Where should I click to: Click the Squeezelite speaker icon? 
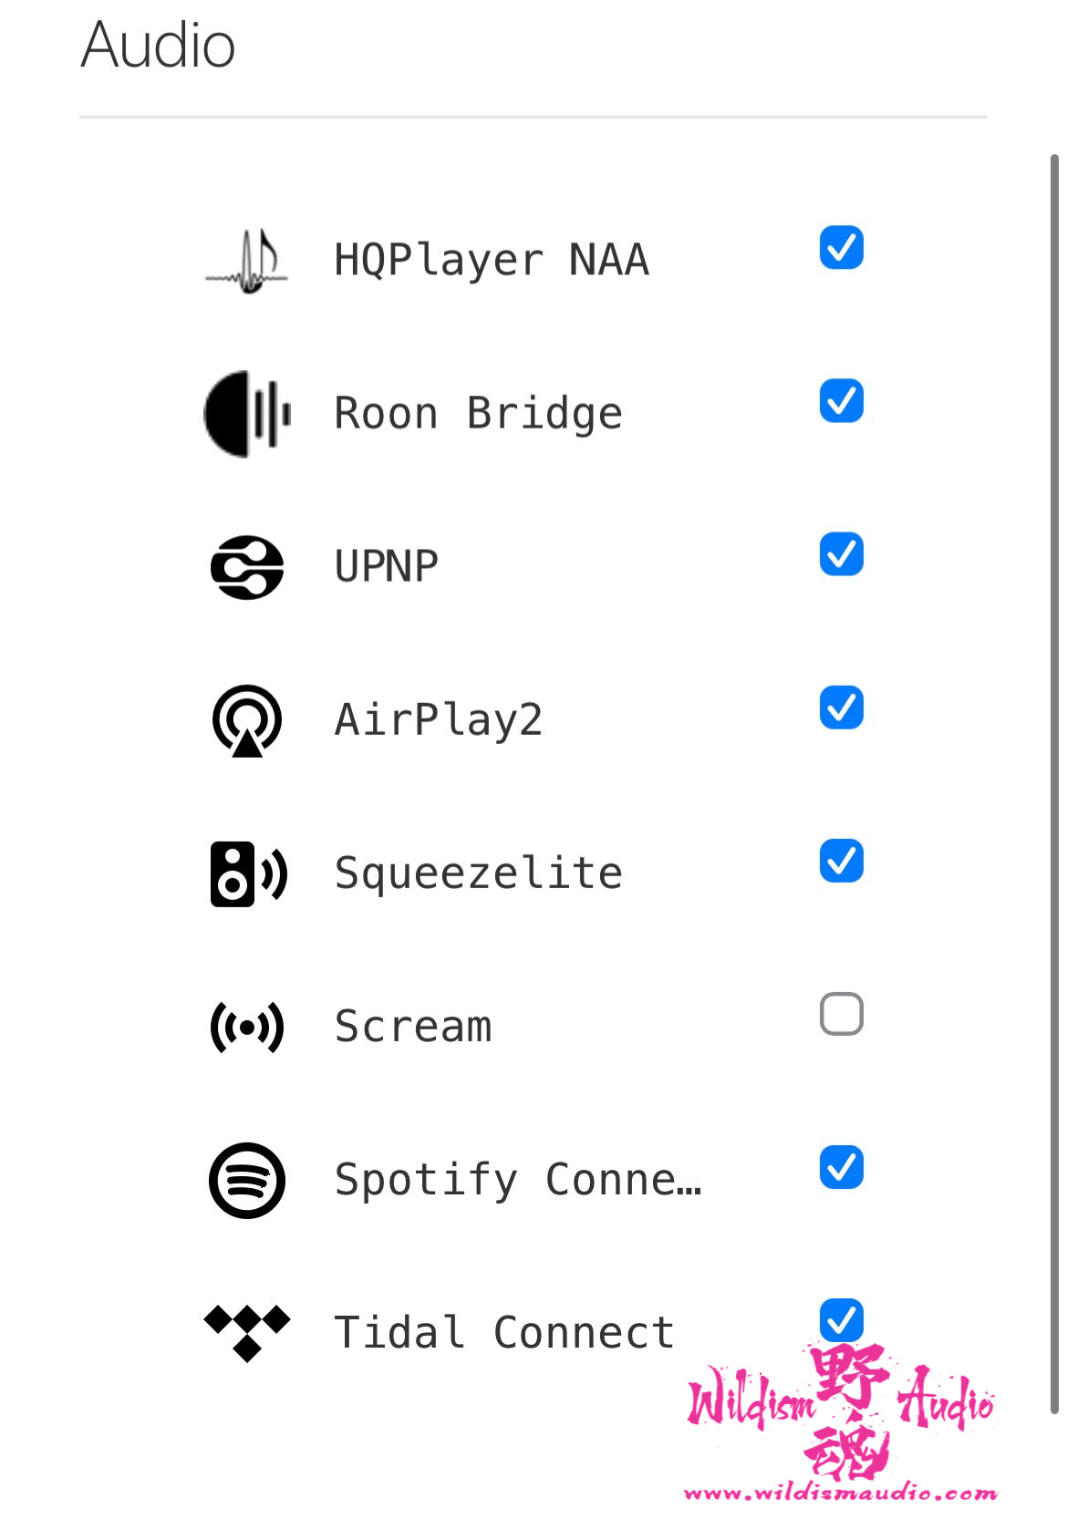pyautogui.click(x=247, y=873)
